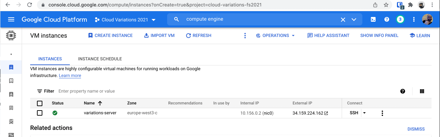Select all instances with the header checkbox
This screenshot has width=440, height=137.
point(40,103)
